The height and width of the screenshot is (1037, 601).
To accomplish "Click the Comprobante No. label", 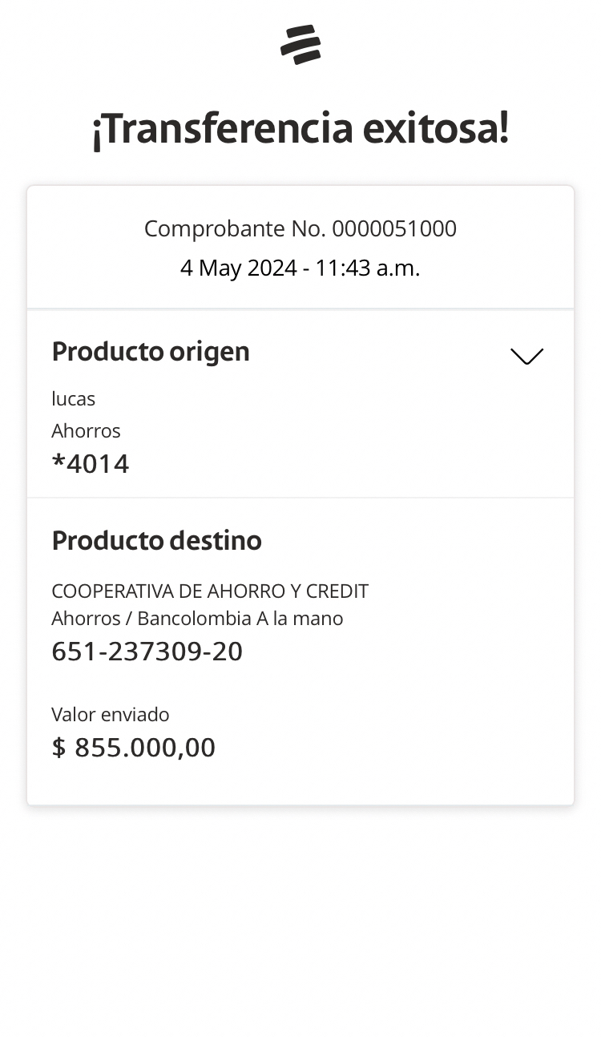I will (235, 229).
